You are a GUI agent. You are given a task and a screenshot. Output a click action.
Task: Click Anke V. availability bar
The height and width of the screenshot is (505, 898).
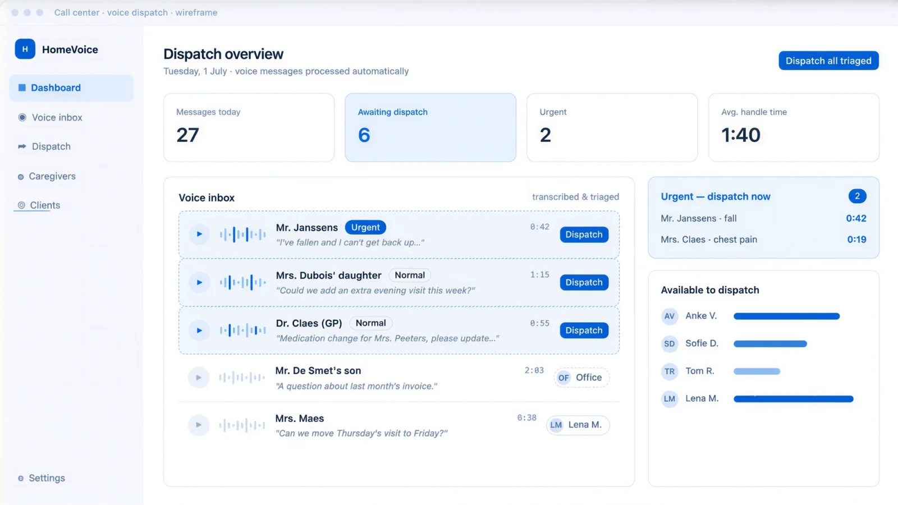point(786,316)
